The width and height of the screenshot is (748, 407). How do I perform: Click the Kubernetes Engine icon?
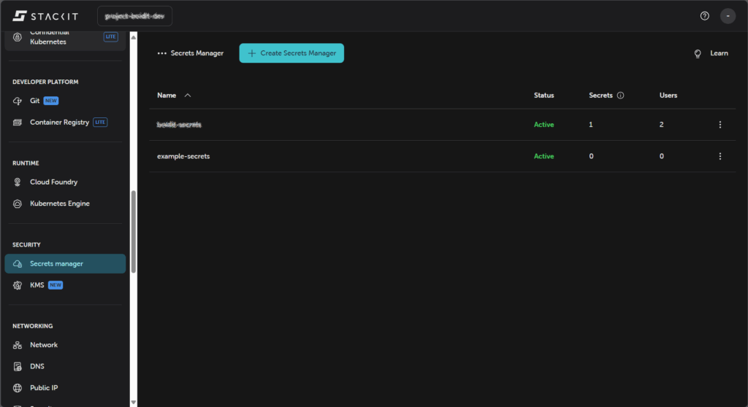[x=18, y=204]
